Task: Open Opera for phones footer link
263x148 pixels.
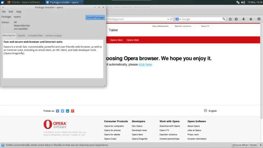Action: 112,130
